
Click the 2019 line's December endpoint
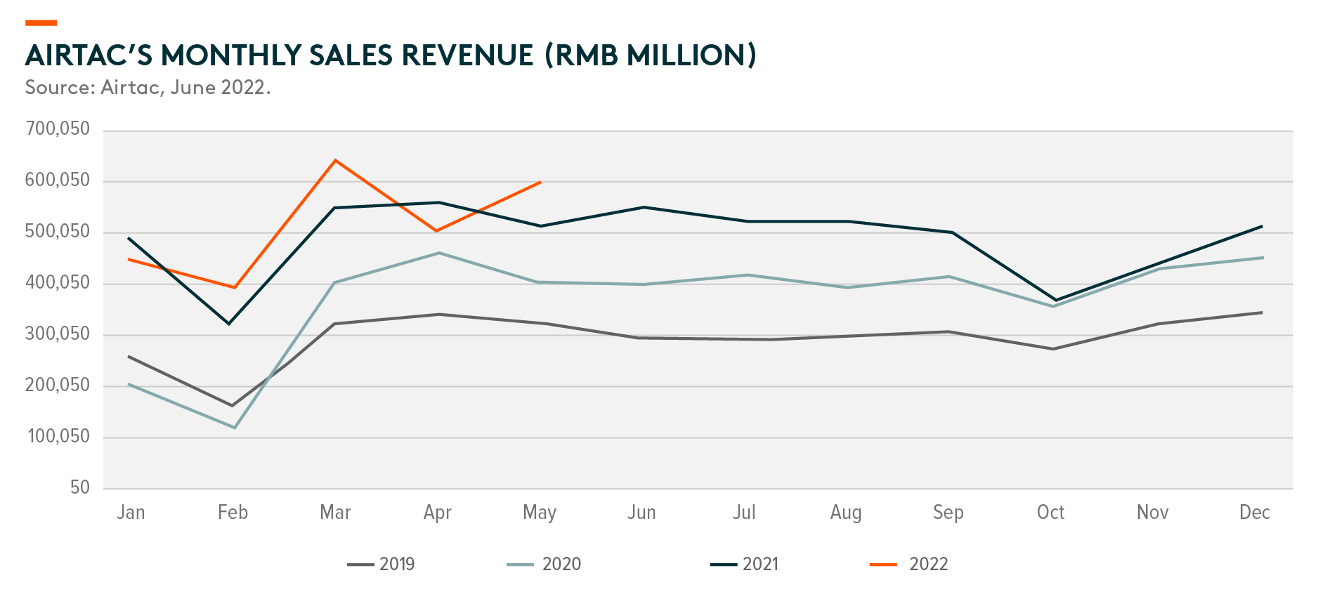tap(1262, 312)
